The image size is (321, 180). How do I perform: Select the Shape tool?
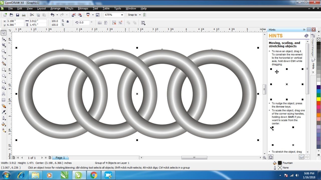(x=4, y=39)
